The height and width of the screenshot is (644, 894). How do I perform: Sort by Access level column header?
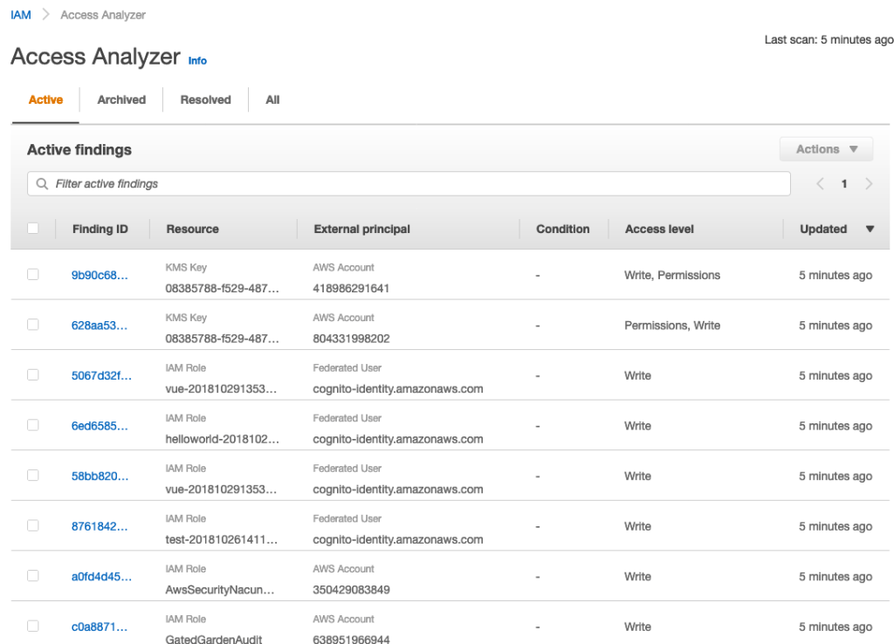(x=659, y=230)
